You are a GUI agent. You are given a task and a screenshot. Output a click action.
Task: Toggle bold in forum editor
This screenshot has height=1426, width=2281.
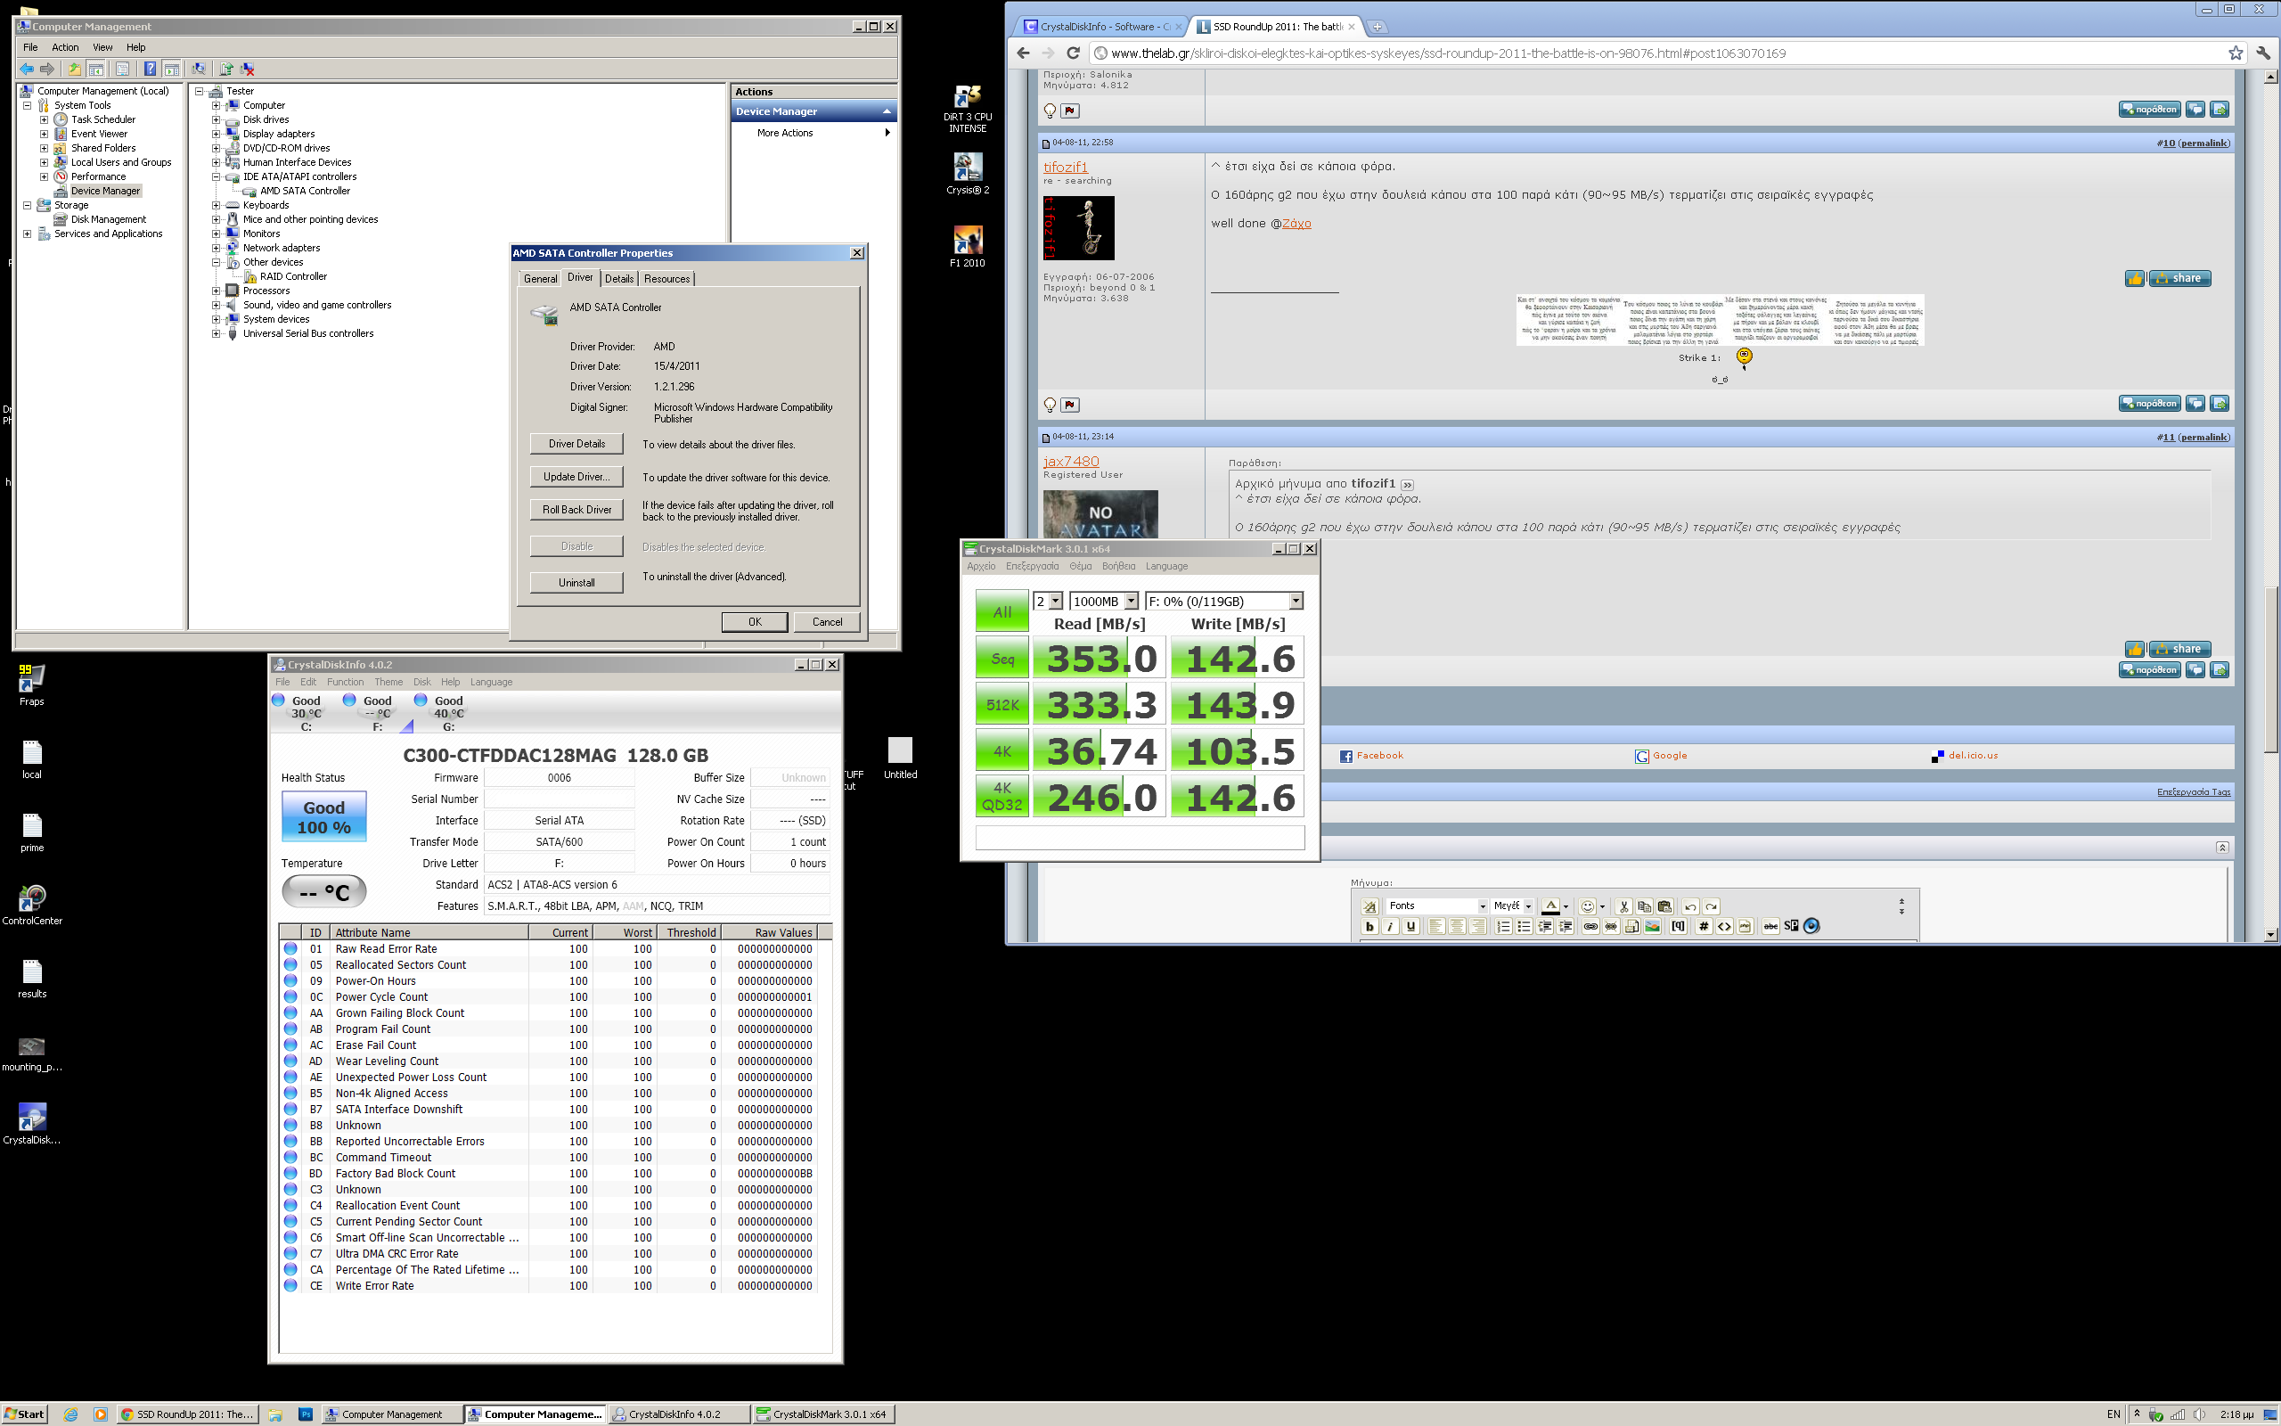click(1369, 926)
